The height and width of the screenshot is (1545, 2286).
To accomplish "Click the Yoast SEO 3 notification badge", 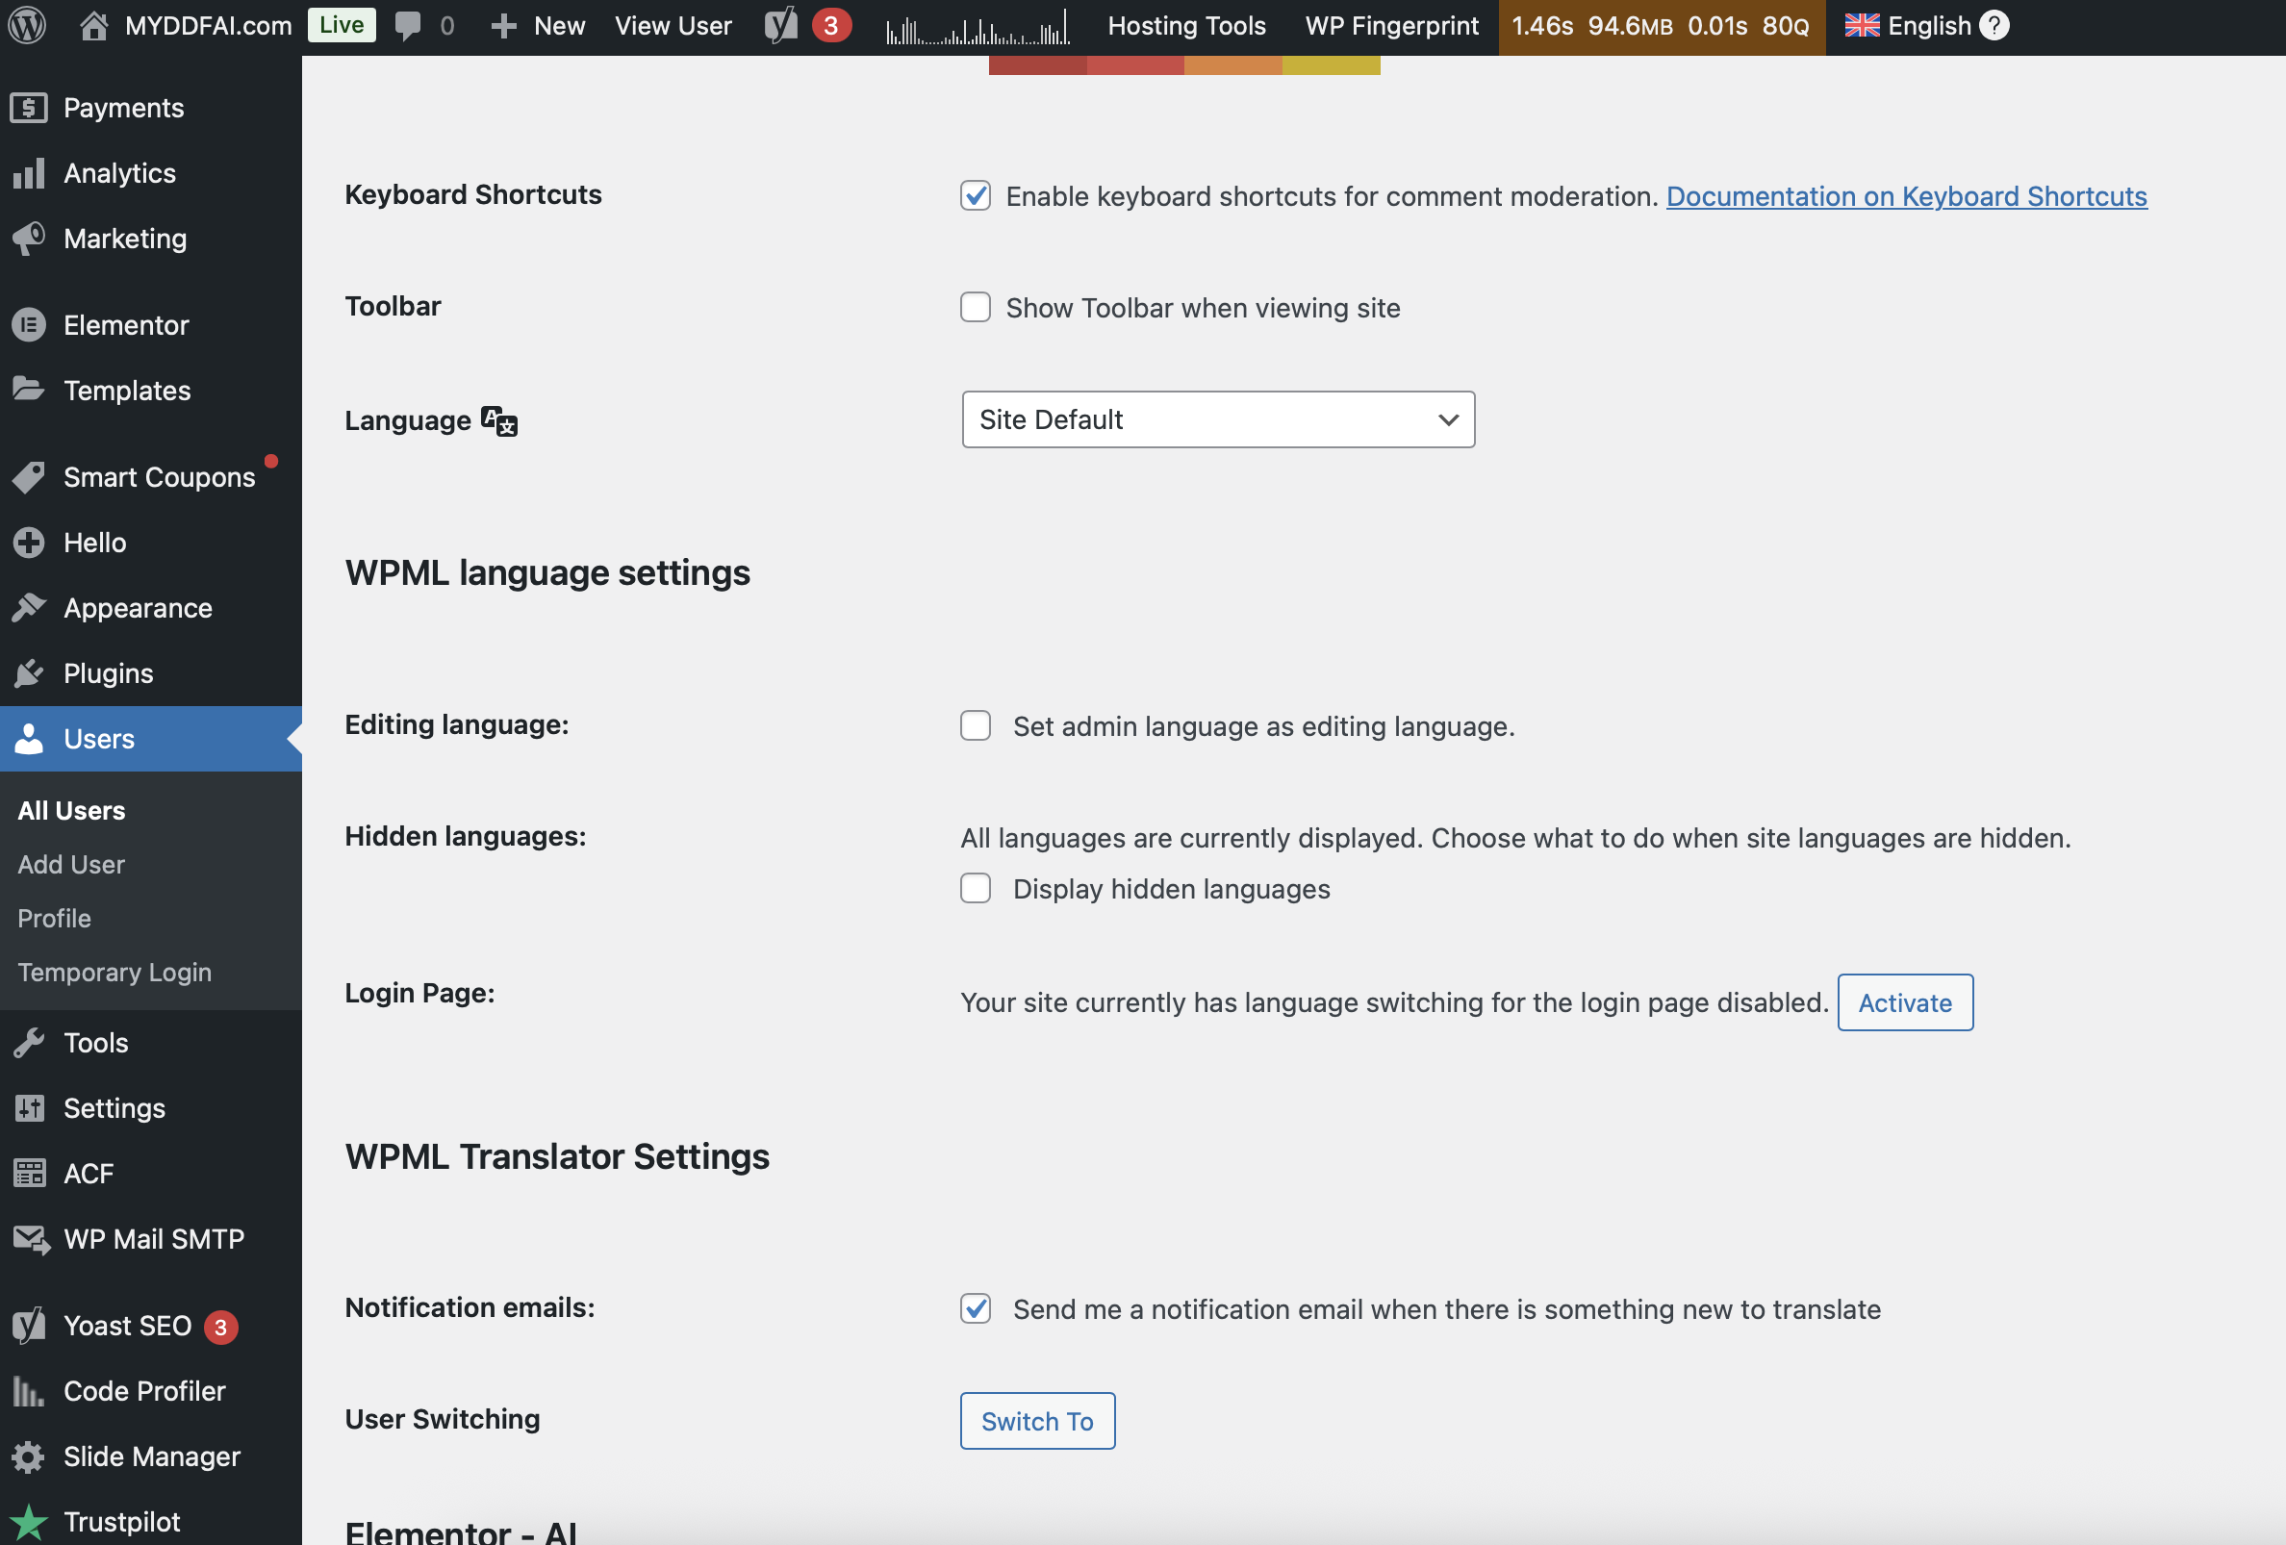I will pyautogui.click(x=220, y=1327).
